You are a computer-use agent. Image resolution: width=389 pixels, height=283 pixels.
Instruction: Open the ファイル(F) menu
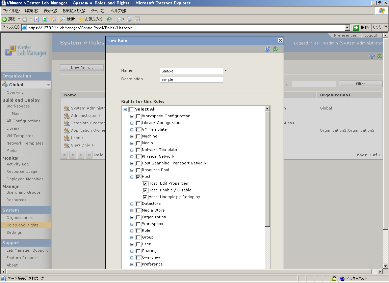click(11, 11)
